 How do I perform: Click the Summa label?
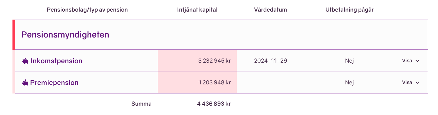[x=141, y=104]
